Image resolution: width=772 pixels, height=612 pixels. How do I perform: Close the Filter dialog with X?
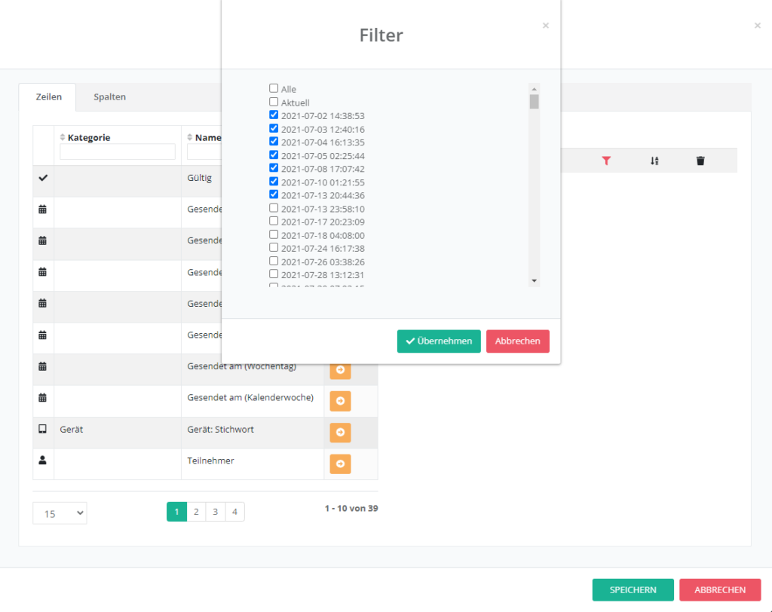(546, 26)
